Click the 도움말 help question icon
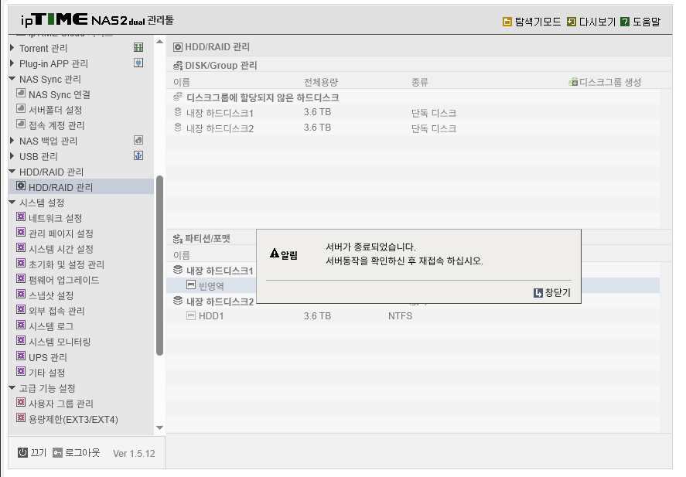The height and width of the screenshot is (477, 686). [x=625, y=22]
